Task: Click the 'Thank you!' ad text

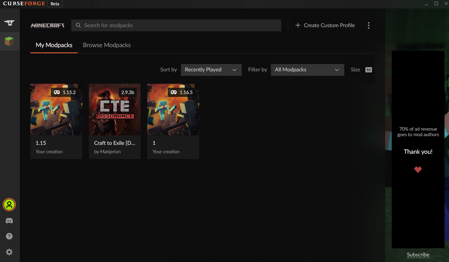Action: tap(418, 152)
